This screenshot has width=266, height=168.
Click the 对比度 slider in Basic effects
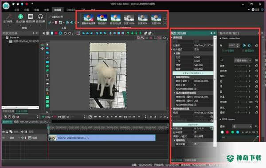241,71
